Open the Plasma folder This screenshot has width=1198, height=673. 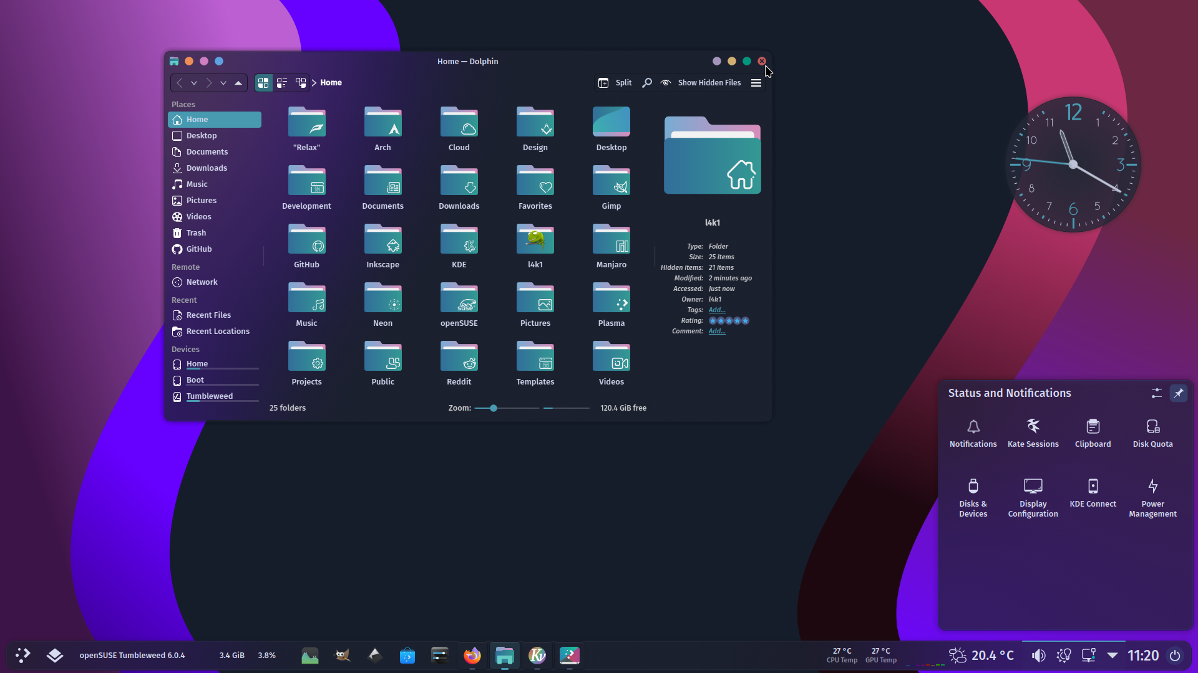[611, 305]
